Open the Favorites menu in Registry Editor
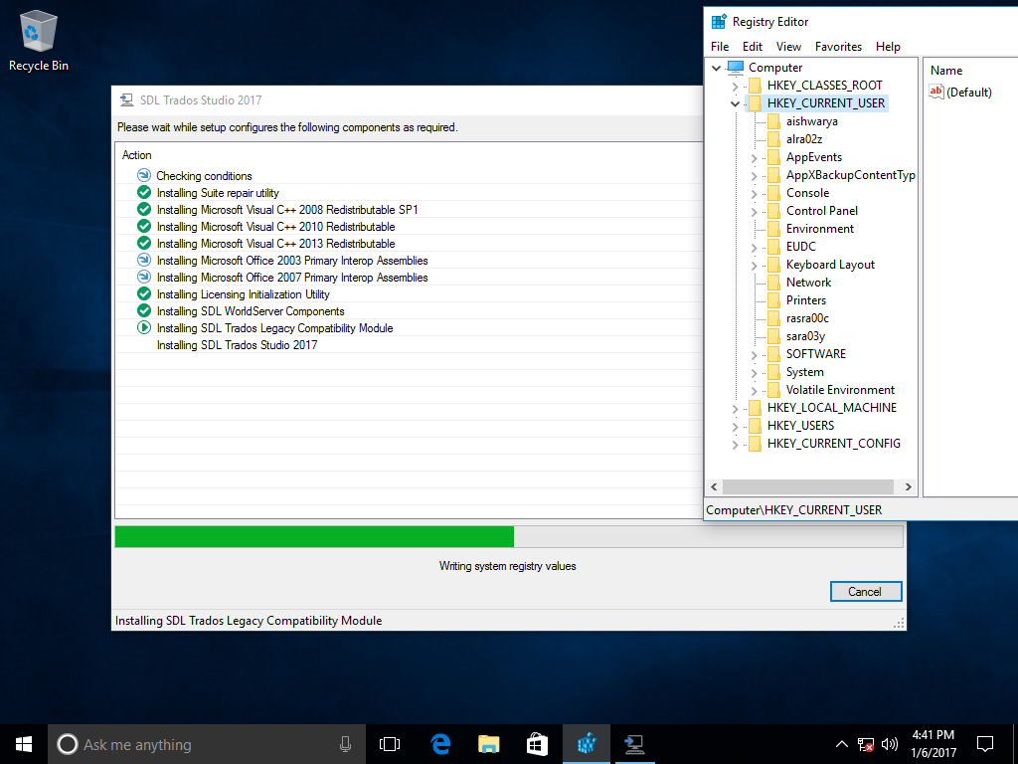 pyautogui.click(x=838, y=47)
